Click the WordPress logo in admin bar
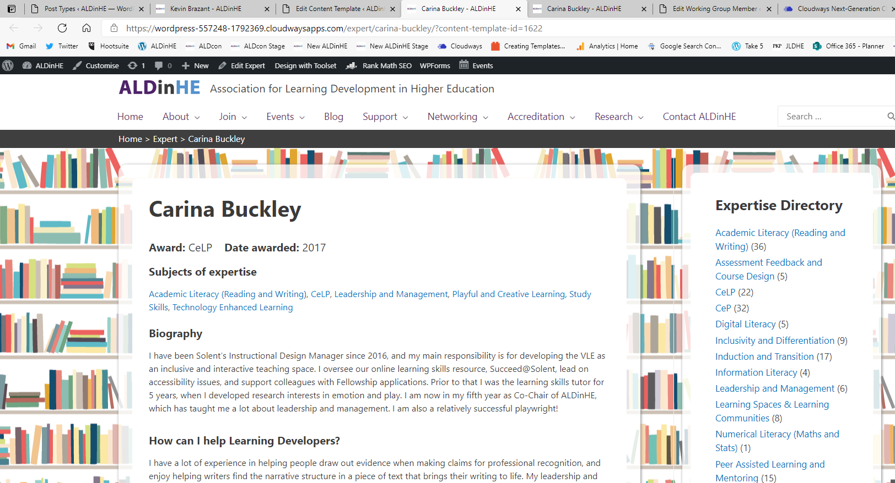This screenshot has height=483, width=895. (8, 65)
